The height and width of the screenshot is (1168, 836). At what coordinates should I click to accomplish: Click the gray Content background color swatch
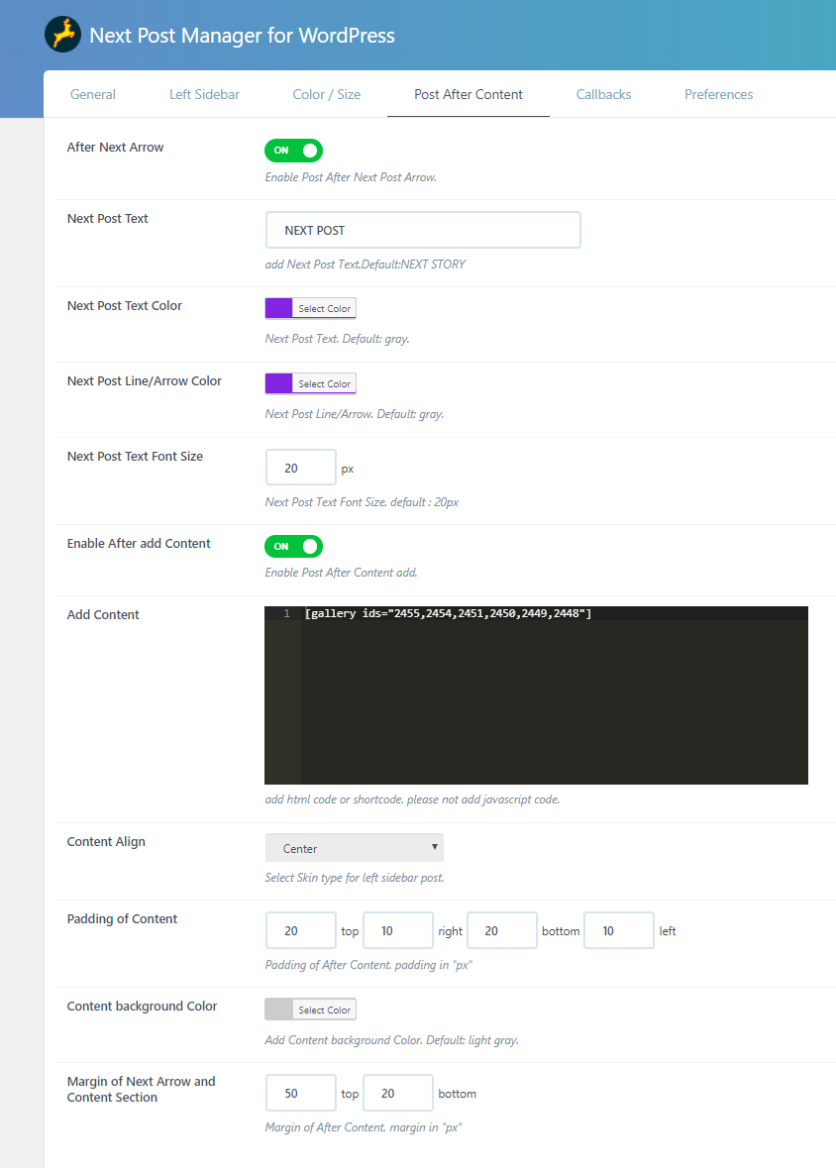279,1010
